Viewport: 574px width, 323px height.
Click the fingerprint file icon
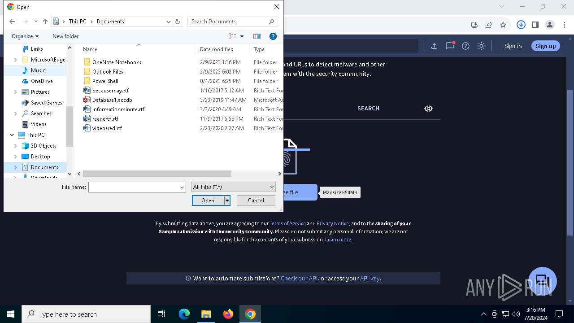[290, 157]
